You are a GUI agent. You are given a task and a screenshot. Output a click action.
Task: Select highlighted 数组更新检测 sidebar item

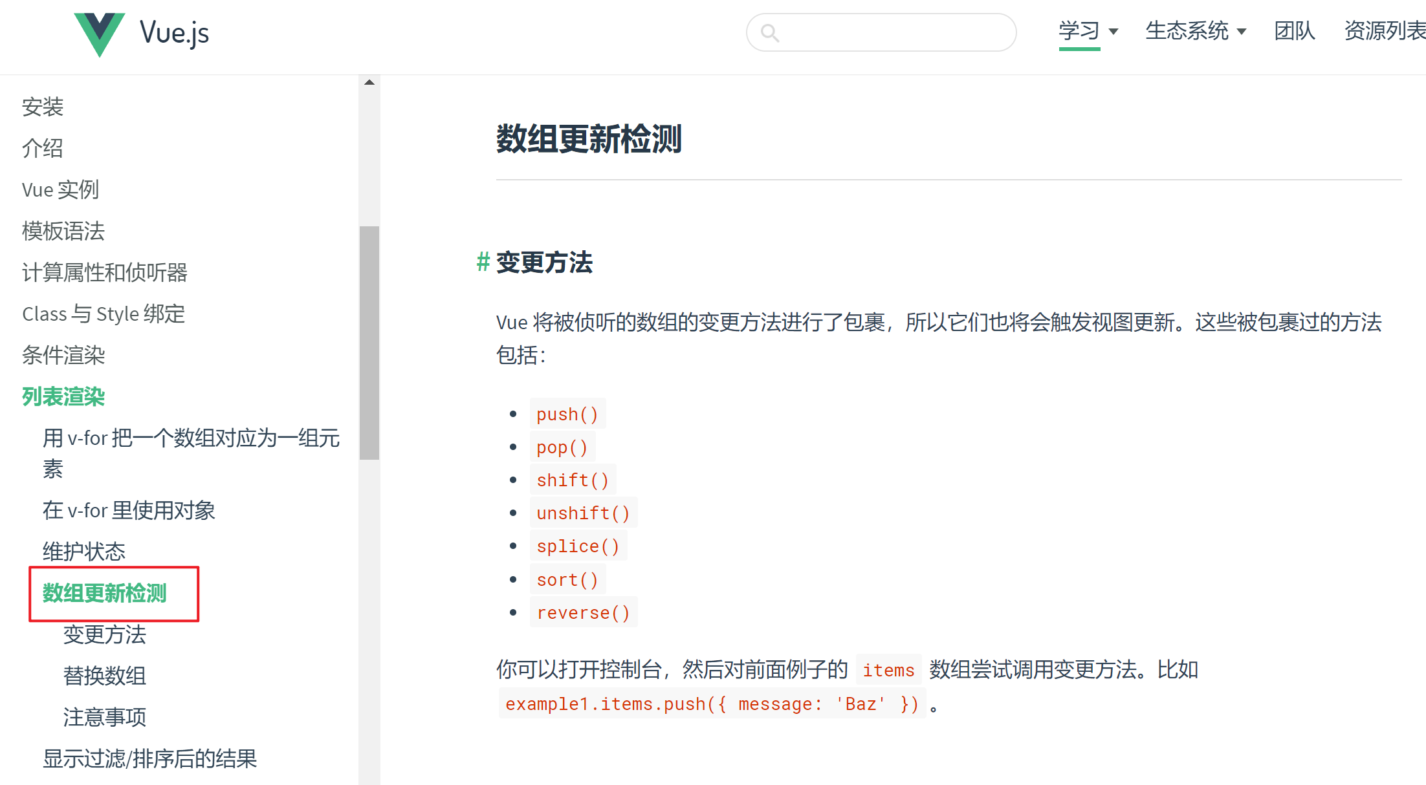click(105, 593)
